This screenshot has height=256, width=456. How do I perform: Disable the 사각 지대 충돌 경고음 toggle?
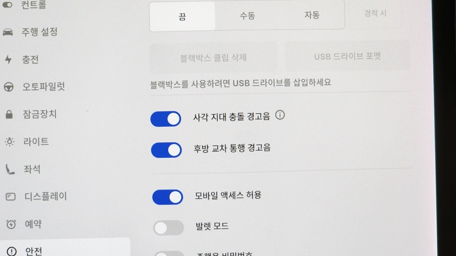coord(166,119)
